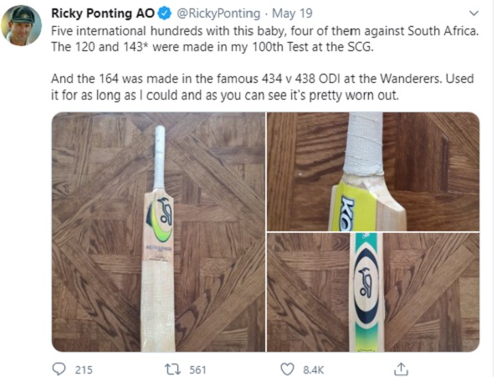Open the close-up photo of the taped handle
502x377 pixels.
click(x=372, y=171)
